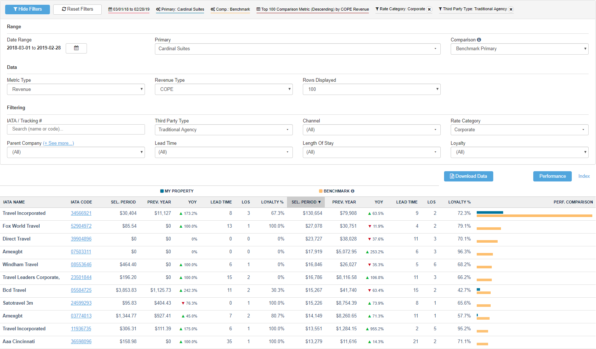Sort by the IATA CODE column header

(x=81, y=202)
